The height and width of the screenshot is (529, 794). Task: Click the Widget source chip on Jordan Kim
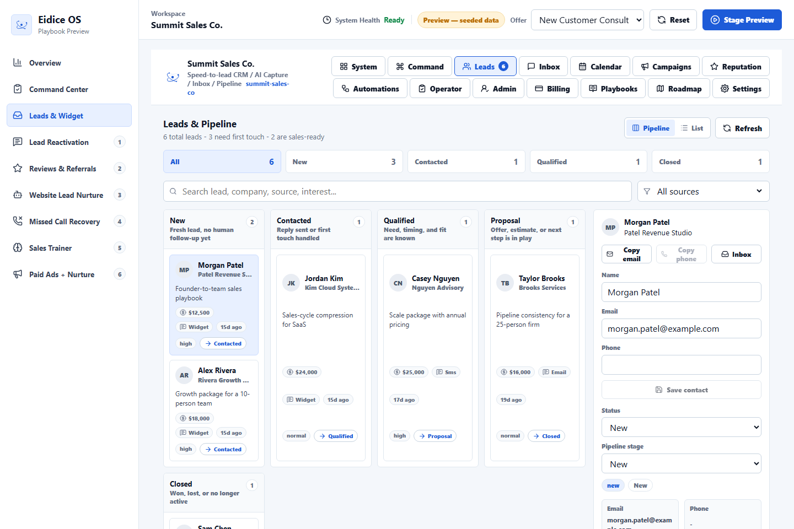coord(302,400)
